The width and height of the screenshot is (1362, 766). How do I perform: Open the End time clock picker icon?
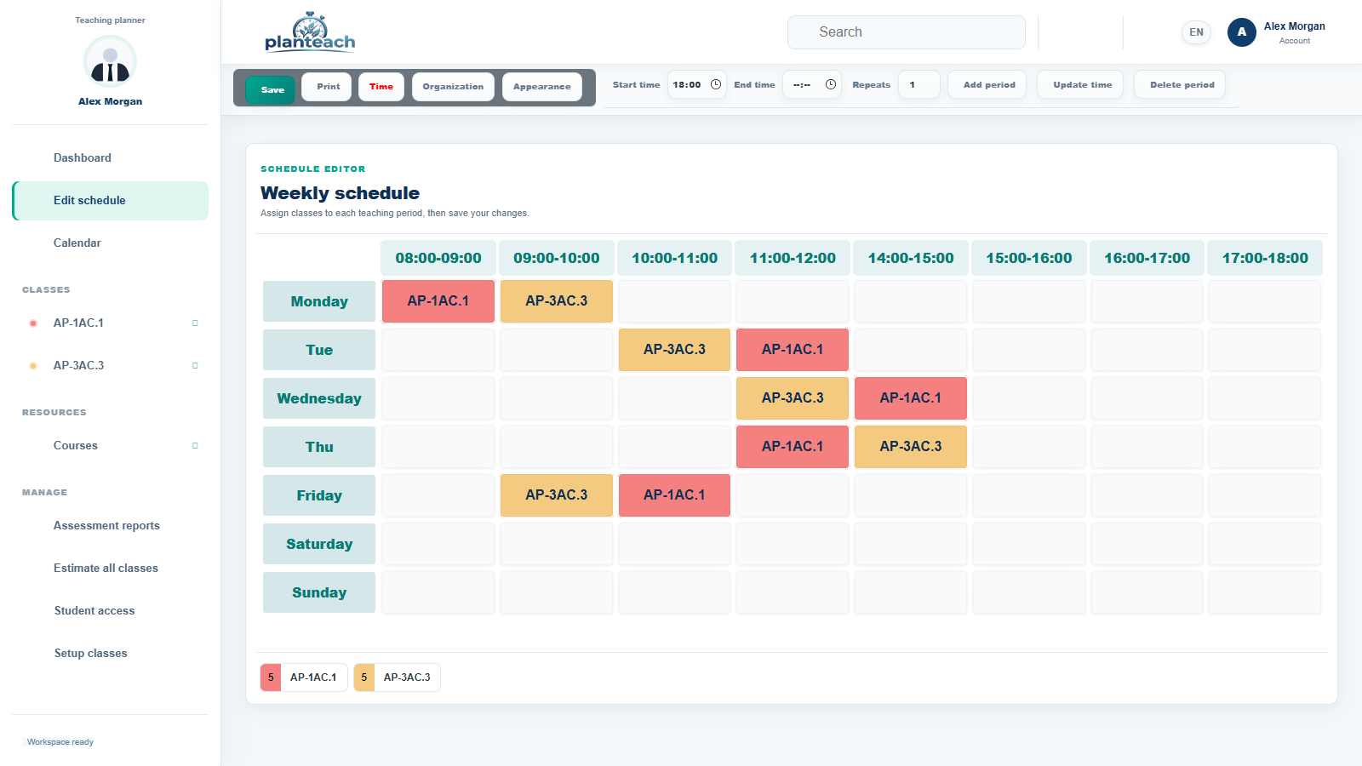pos(831,84)
